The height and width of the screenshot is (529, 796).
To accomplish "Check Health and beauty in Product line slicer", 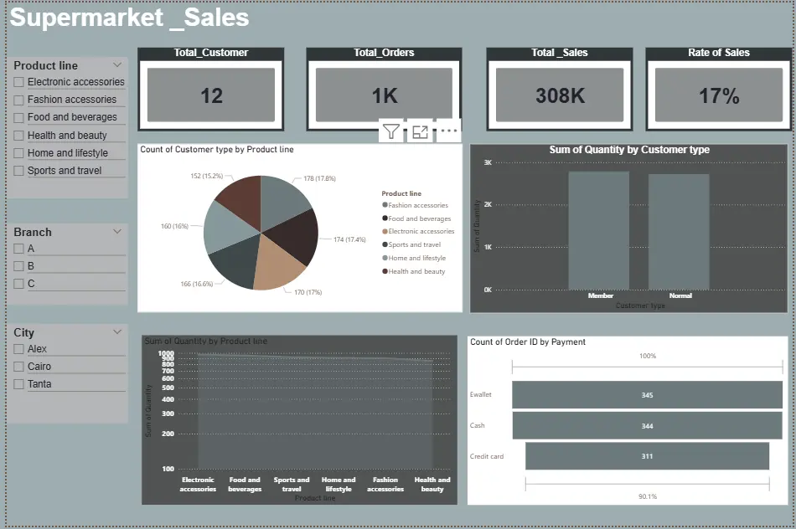I will coord(18,135).
